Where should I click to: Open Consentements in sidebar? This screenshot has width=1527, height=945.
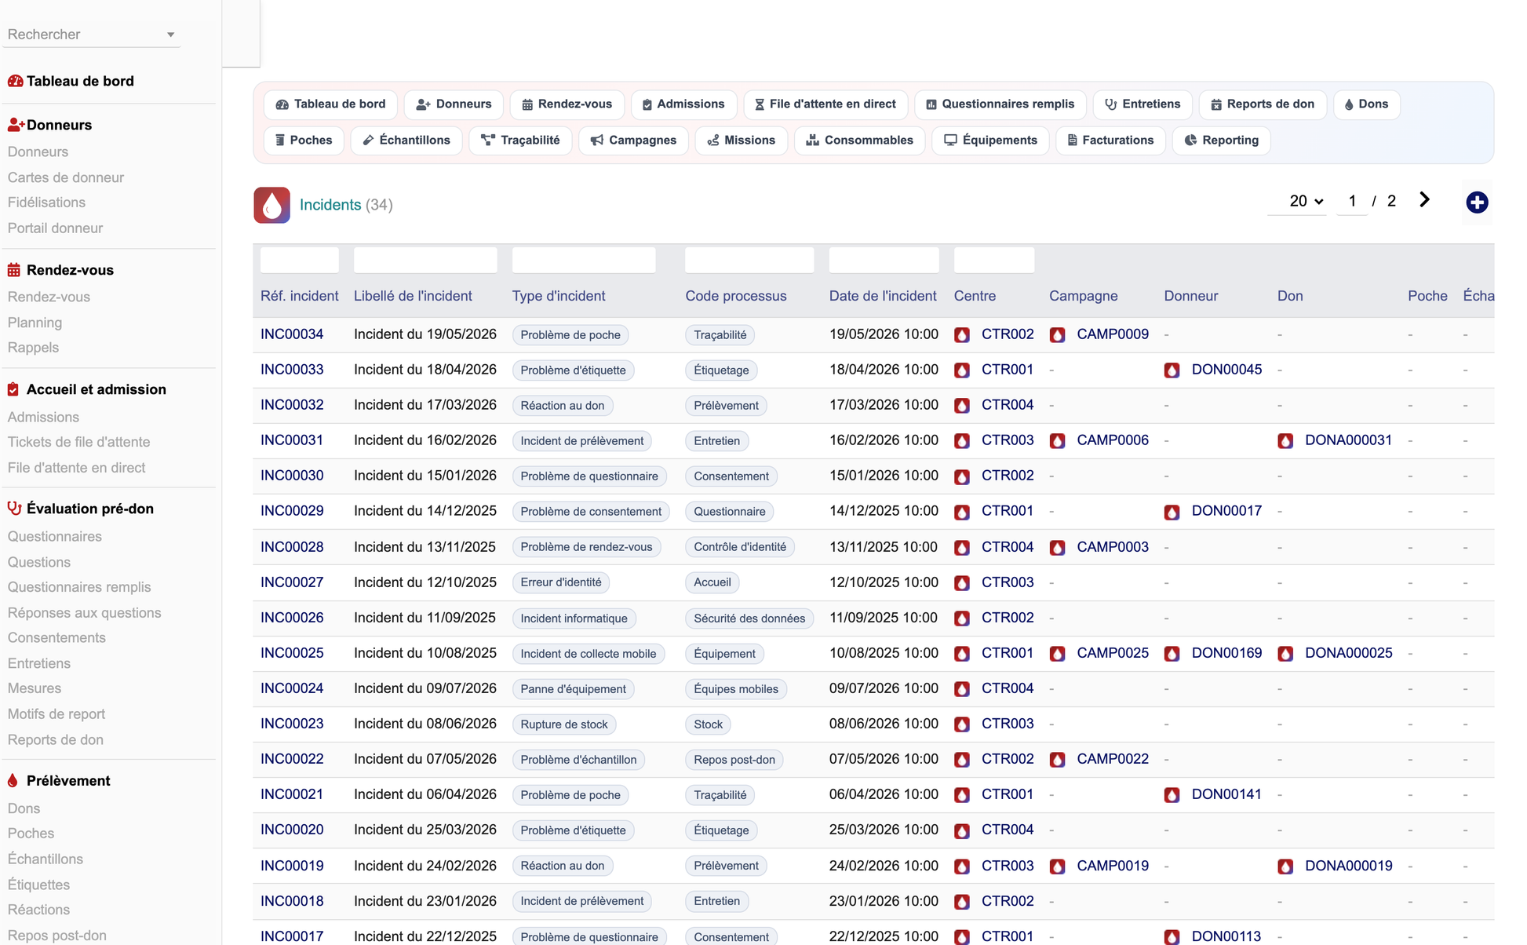(x=56, y=638)
